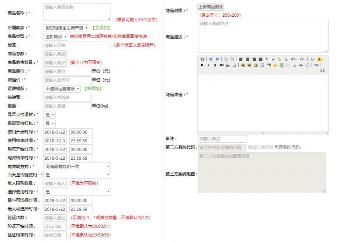
Task: Toggle italic formatting in the editor
Action: [x=209, y=65]
